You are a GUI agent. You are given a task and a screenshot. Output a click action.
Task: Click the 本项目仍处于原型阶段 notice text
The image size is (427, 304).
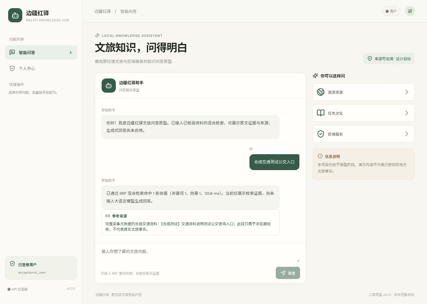(x=362, y=168)
